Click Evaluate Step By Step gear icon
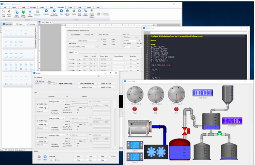Viewport: 255px width, 165px height. [x=54, y=11]
